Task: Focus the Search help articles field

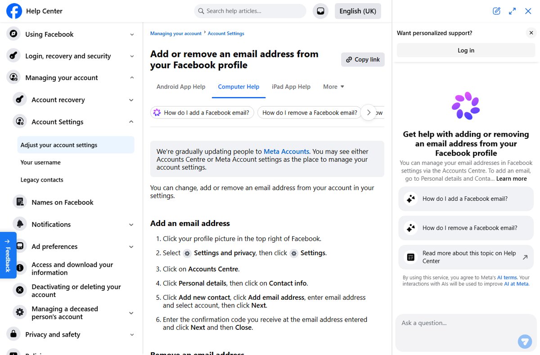Action: (250, 11)
